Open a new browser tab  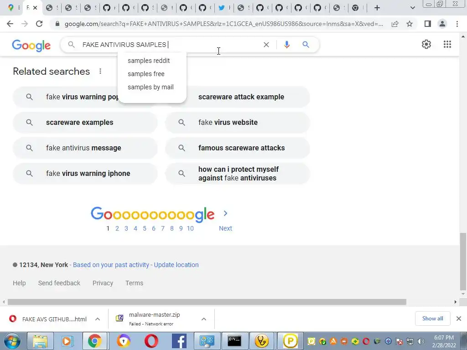click(377, 8)
